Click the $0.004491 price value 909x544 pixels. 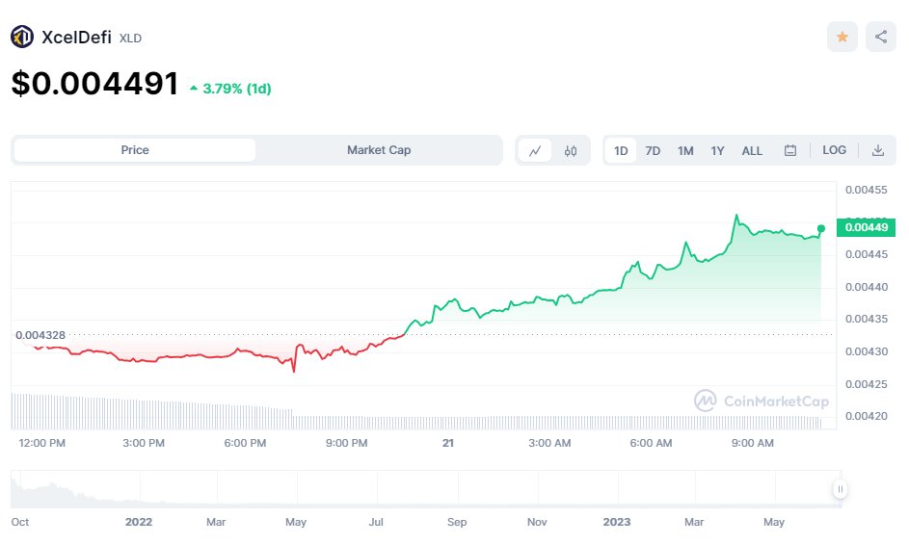click(95, 84)
